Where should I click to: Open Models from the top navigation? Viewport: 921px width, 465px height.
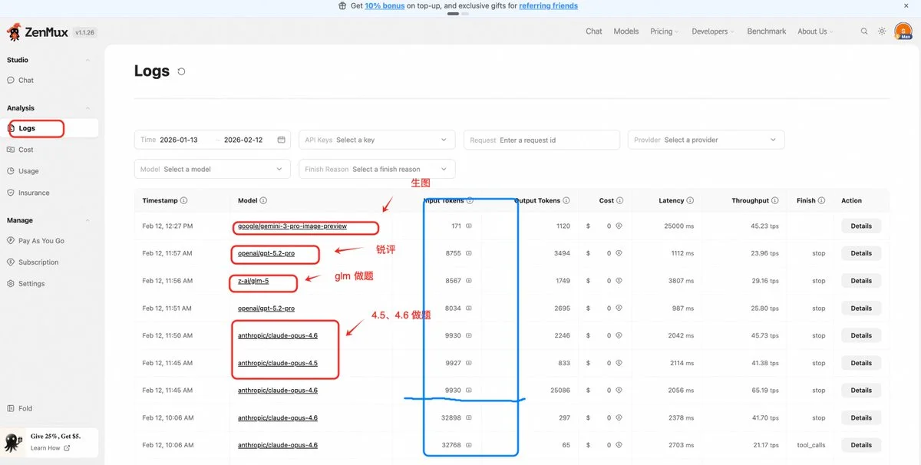[x=626, y=31]
